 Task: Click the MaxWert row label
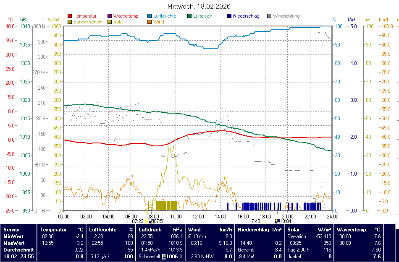(x=14, y=243)
